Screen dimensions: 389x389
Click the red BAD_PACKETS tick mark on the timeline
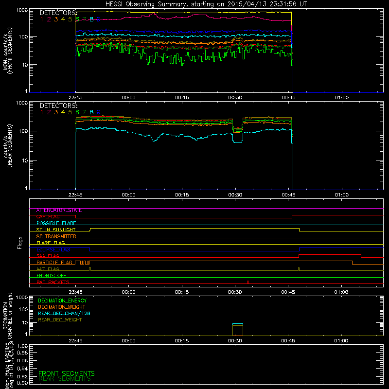click(x=248, y=282)
